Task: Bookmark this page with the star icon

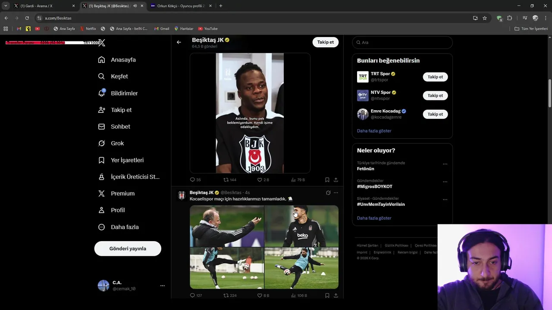Action: (x=485, y=18)
